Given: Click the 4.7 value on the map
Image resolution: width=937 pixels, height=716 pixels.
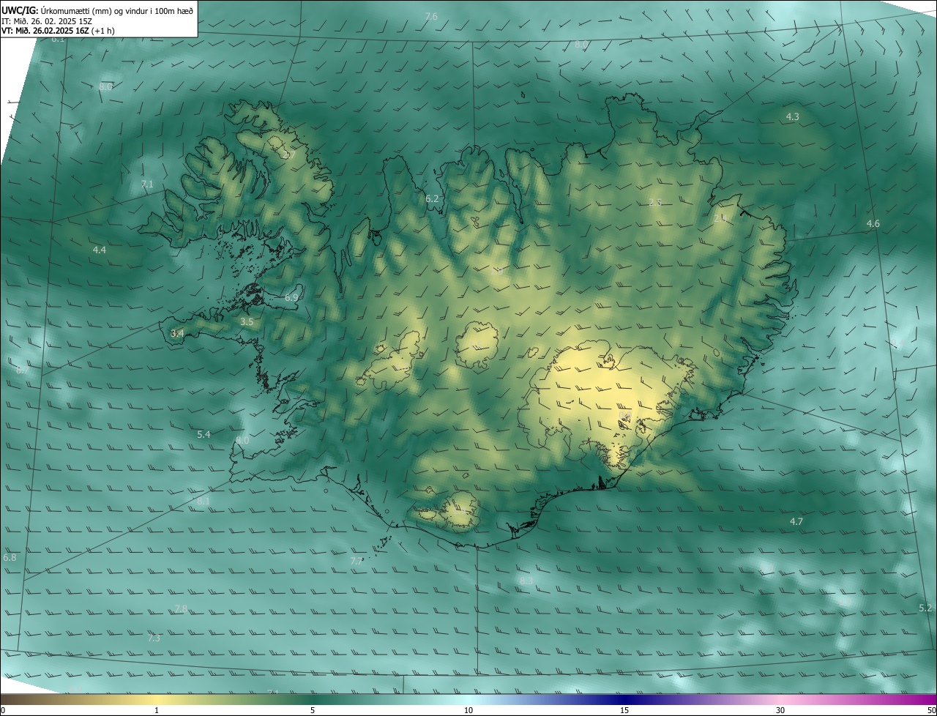Looking at the screenshot, I should (796, 522).
